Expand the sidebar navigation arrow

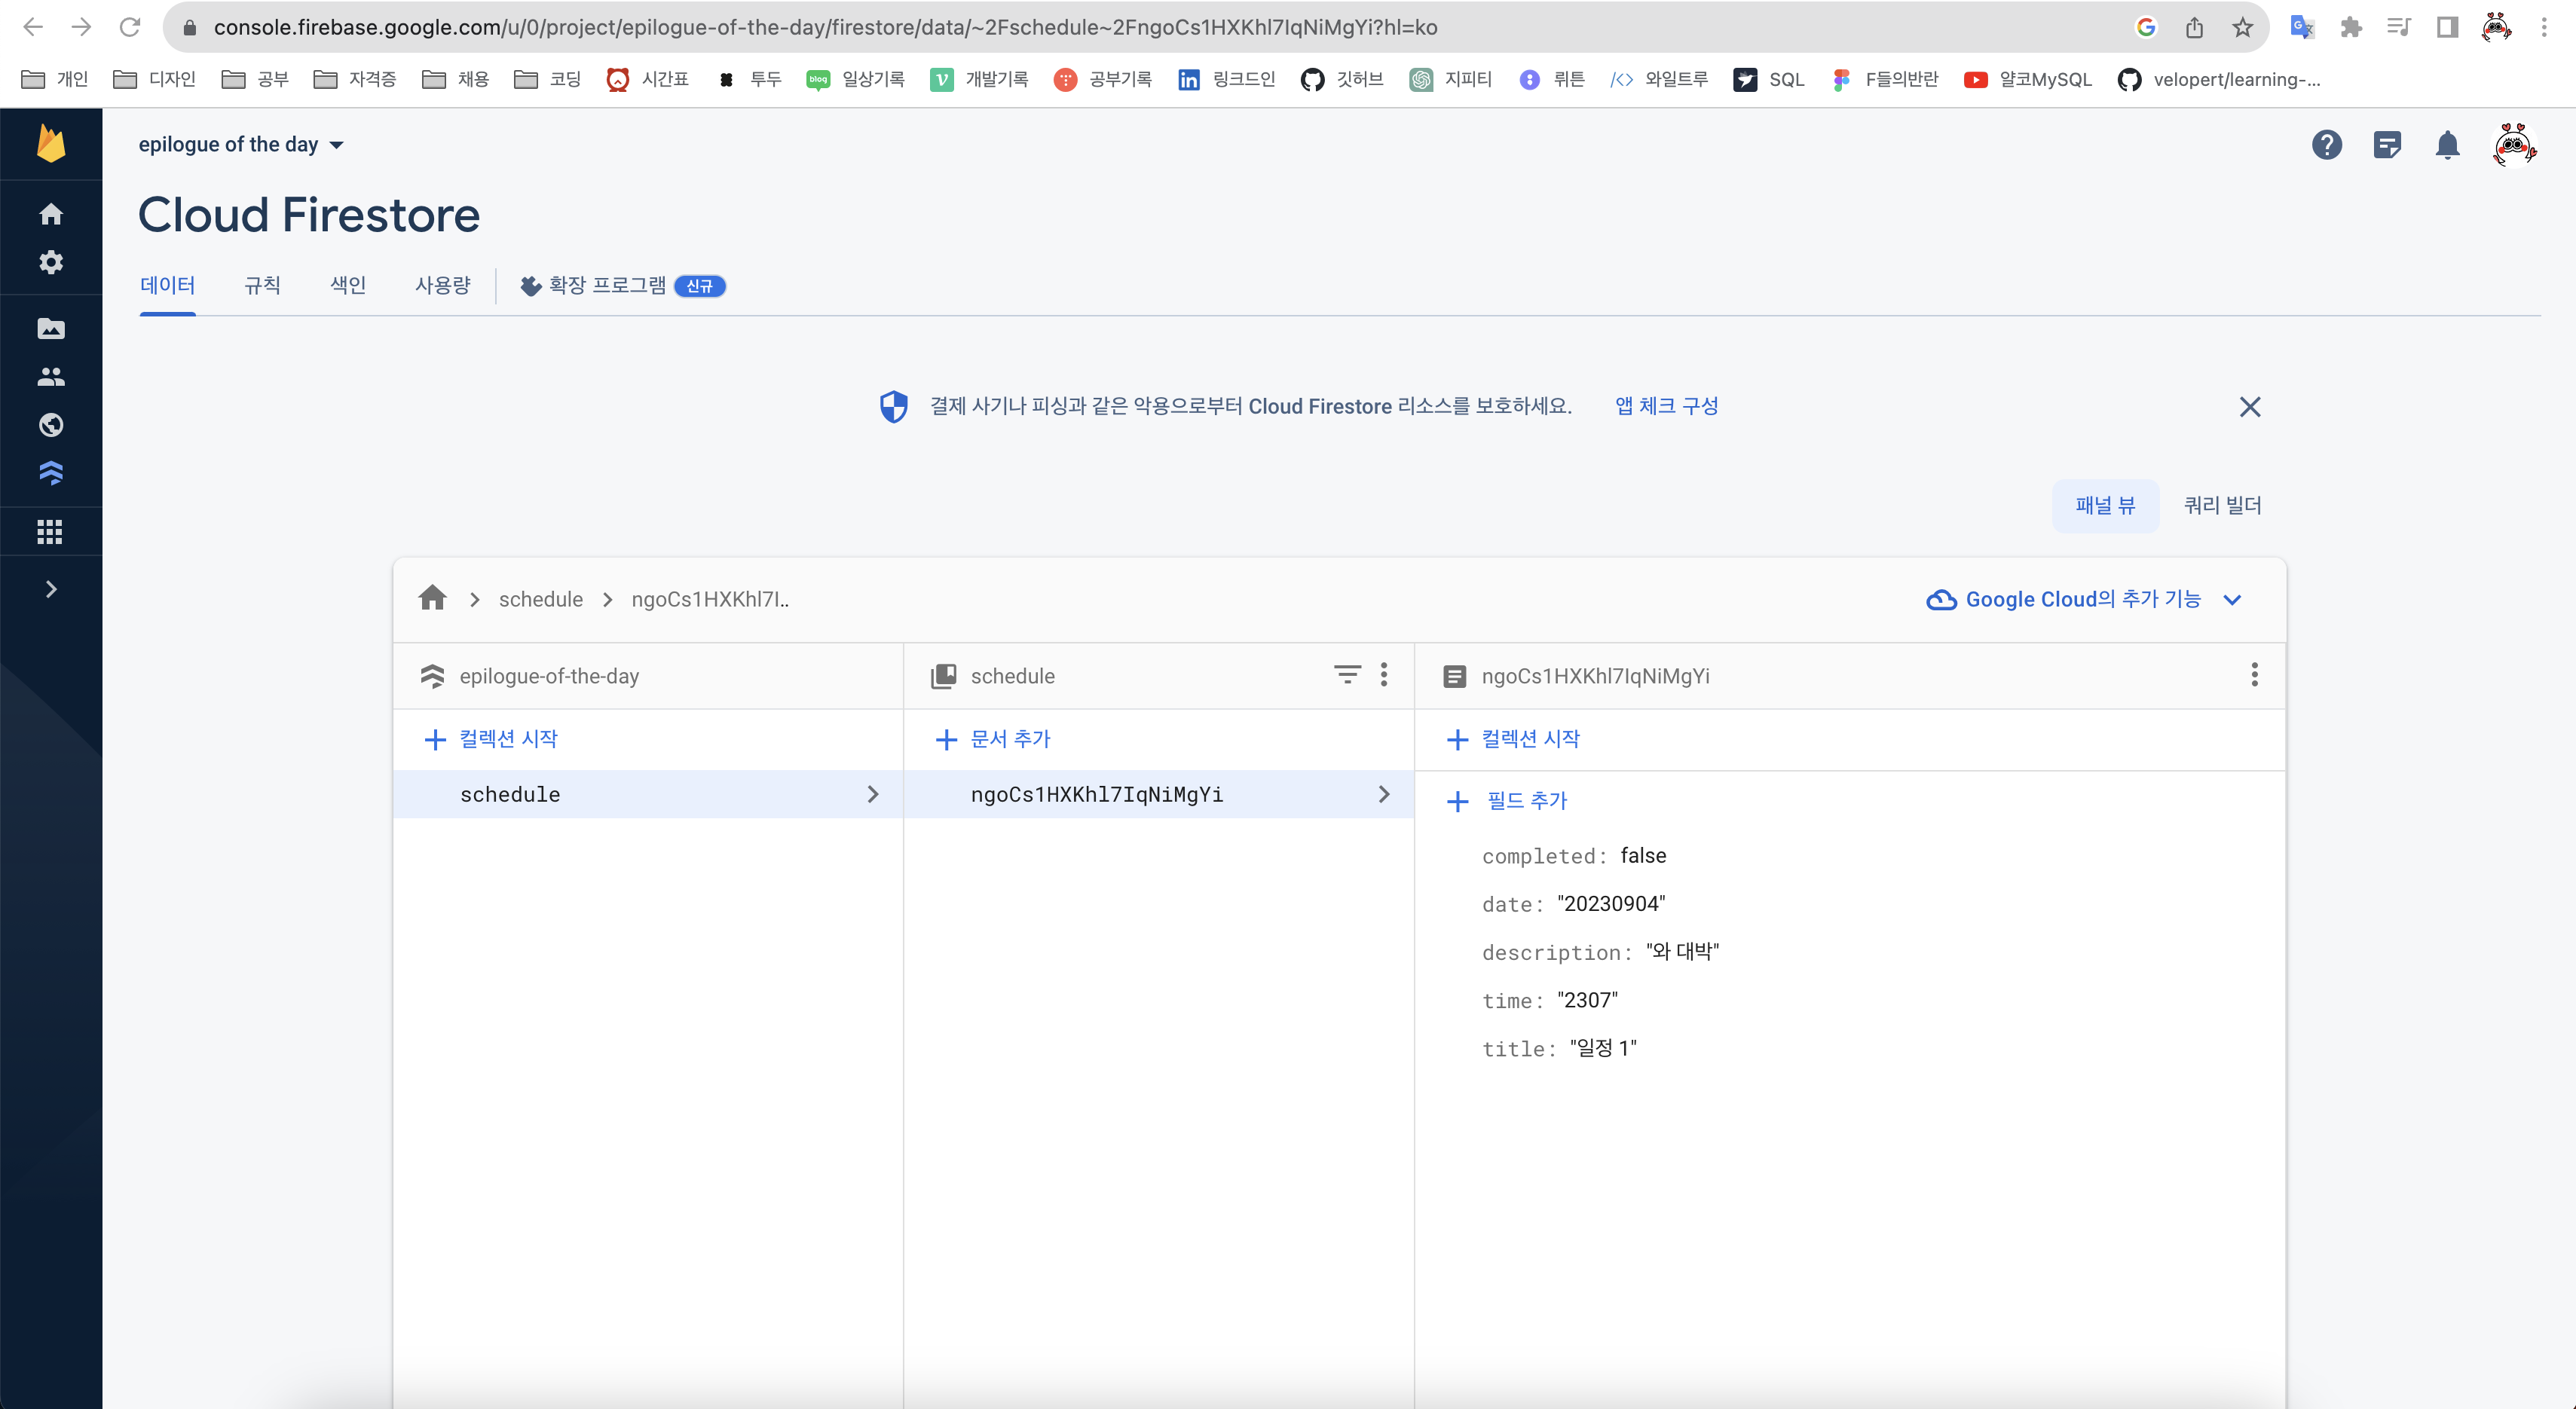[x=51, y=589]
